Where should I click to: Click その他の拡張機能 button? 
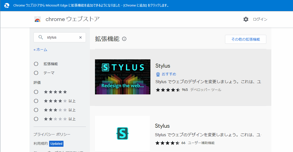point(246,39)
